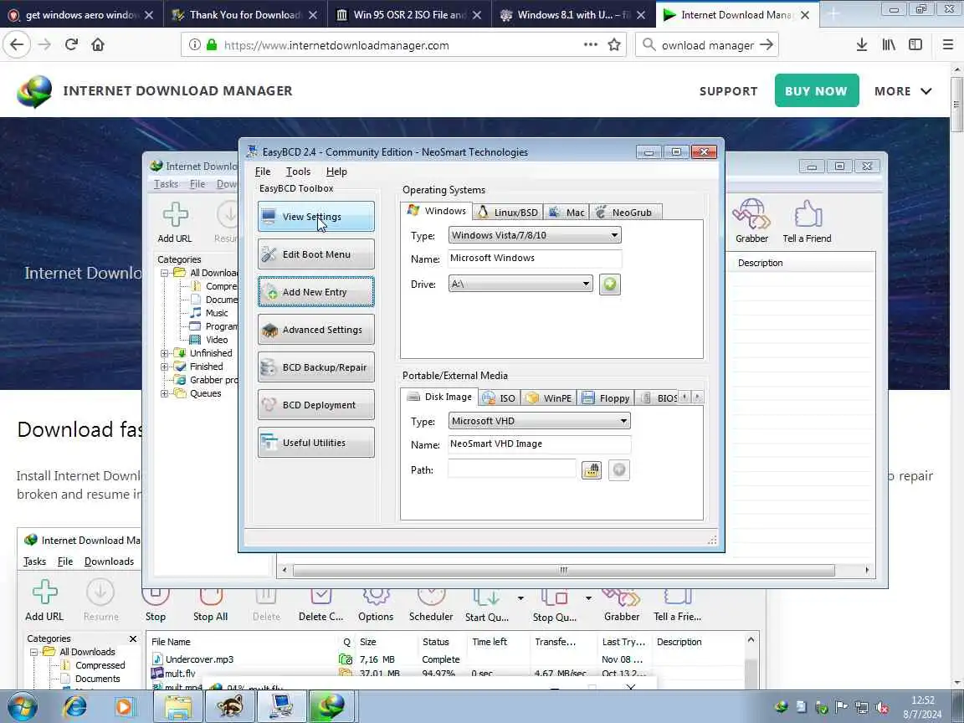This screenshot has width=964, height=723.
Task: Open the Microsoft VHD Type dropdown
Action: pos(539,421)
